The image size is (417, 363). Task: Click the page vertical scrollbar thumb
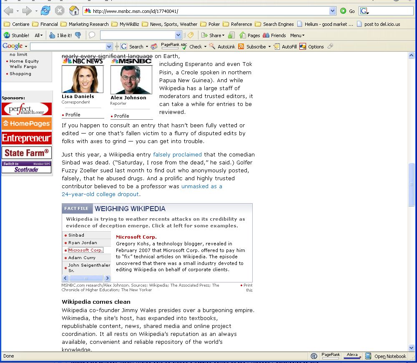(411, 184)
